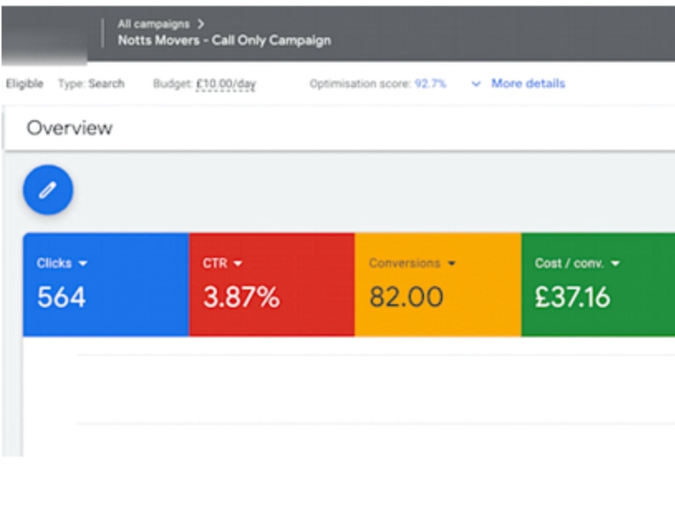The width and height of the screenshot is (675, 506).
Task: Open the Clicks metric dropdown arrow
Action: (83, 263)
